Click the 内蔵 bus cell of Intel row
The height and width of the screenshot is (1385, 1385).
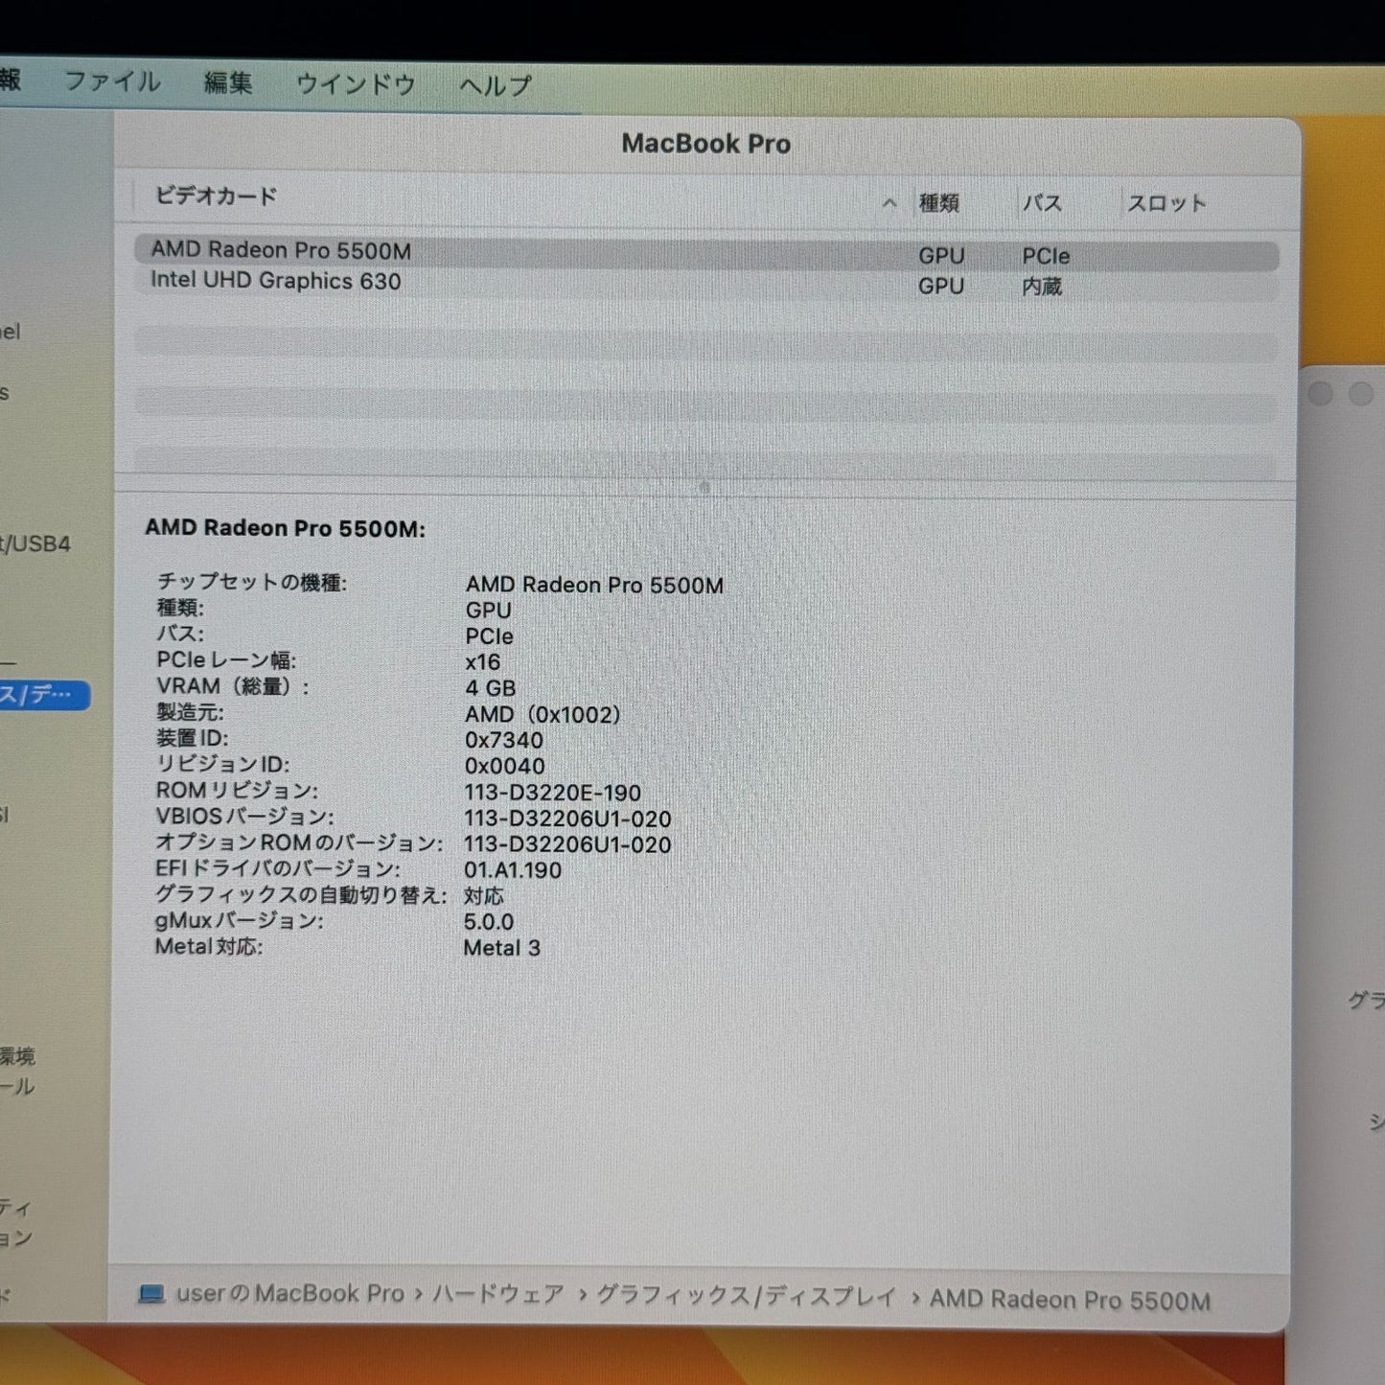1042,287
